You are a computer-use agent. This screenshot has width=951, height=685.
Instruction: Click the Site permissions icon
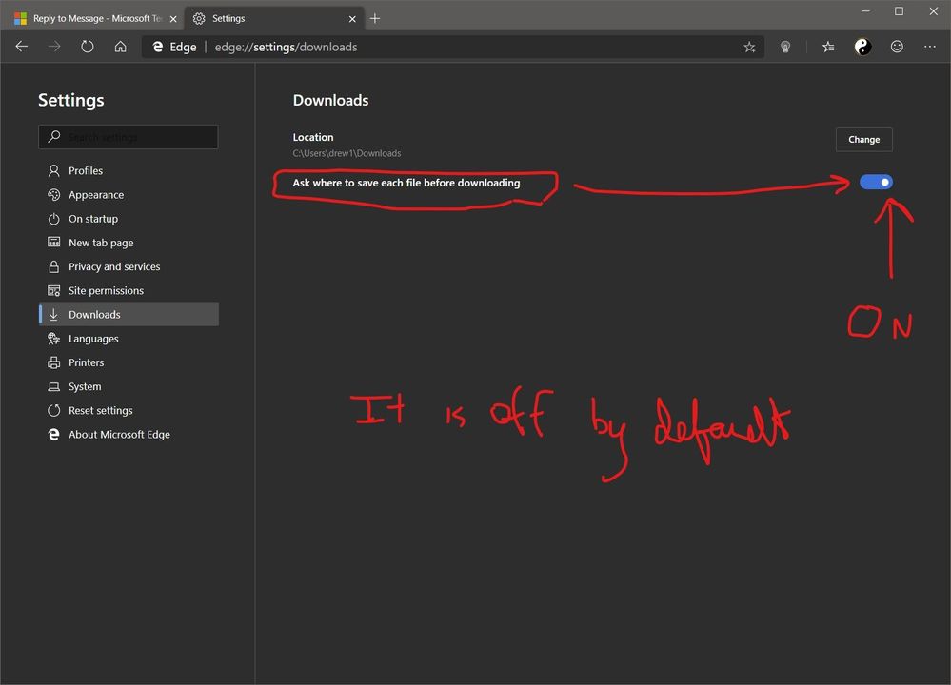point(54,290)
